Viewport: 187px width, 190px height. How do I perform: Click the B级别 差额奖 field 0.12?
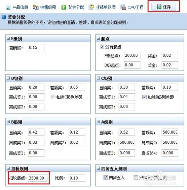tap(77, 132)
